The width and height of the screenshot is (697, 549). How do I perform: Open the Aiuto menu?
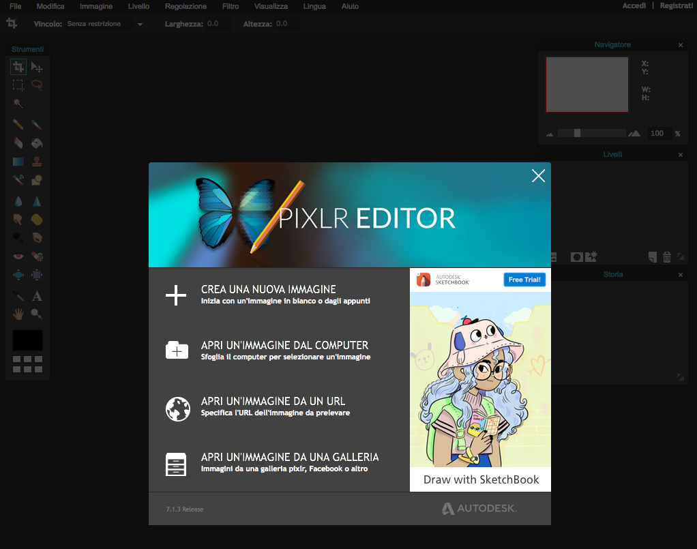350,6
